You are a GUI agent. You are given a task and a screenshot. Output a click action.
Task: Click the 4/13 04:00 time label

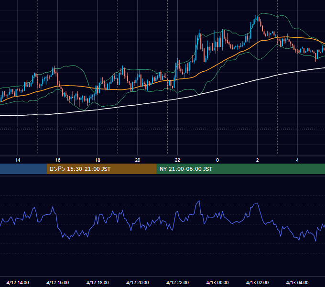click(x=297, y=282)
